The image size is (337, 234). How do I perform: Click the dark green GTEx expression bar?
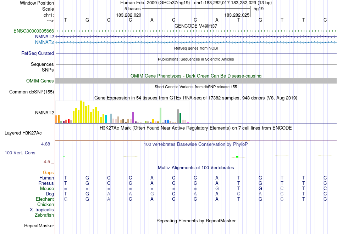(x=180, y=118)
